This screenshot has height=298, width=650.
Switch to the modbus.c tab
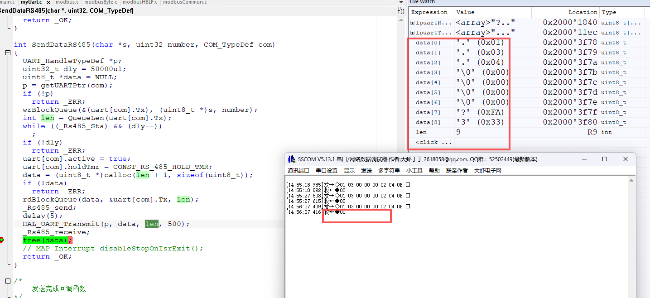point(67,3)
